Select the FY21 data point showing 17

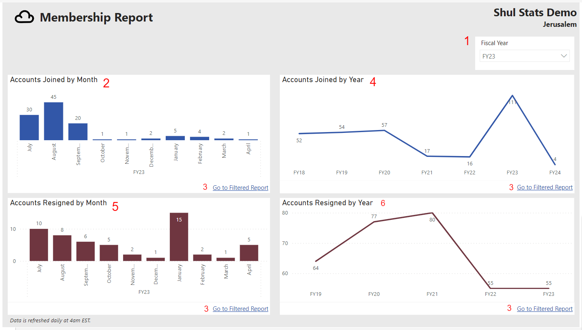[x=427, y=156]
